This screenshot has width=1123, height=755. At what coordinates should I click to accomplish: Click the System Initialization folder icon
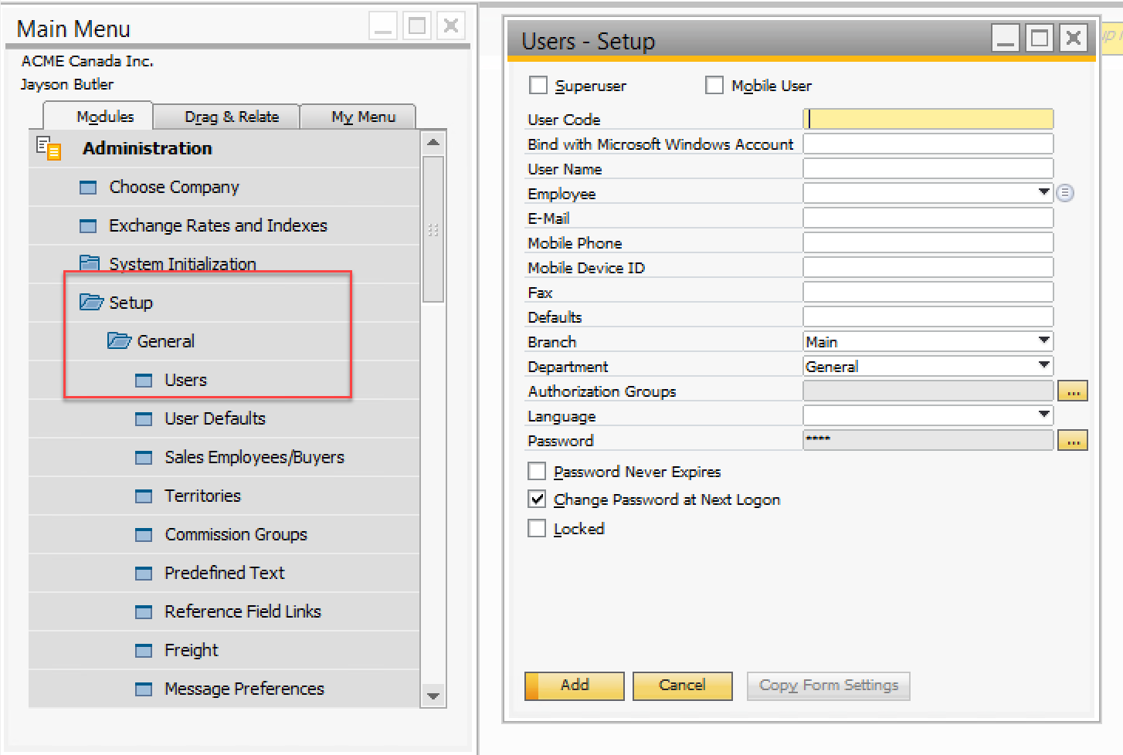90,263
